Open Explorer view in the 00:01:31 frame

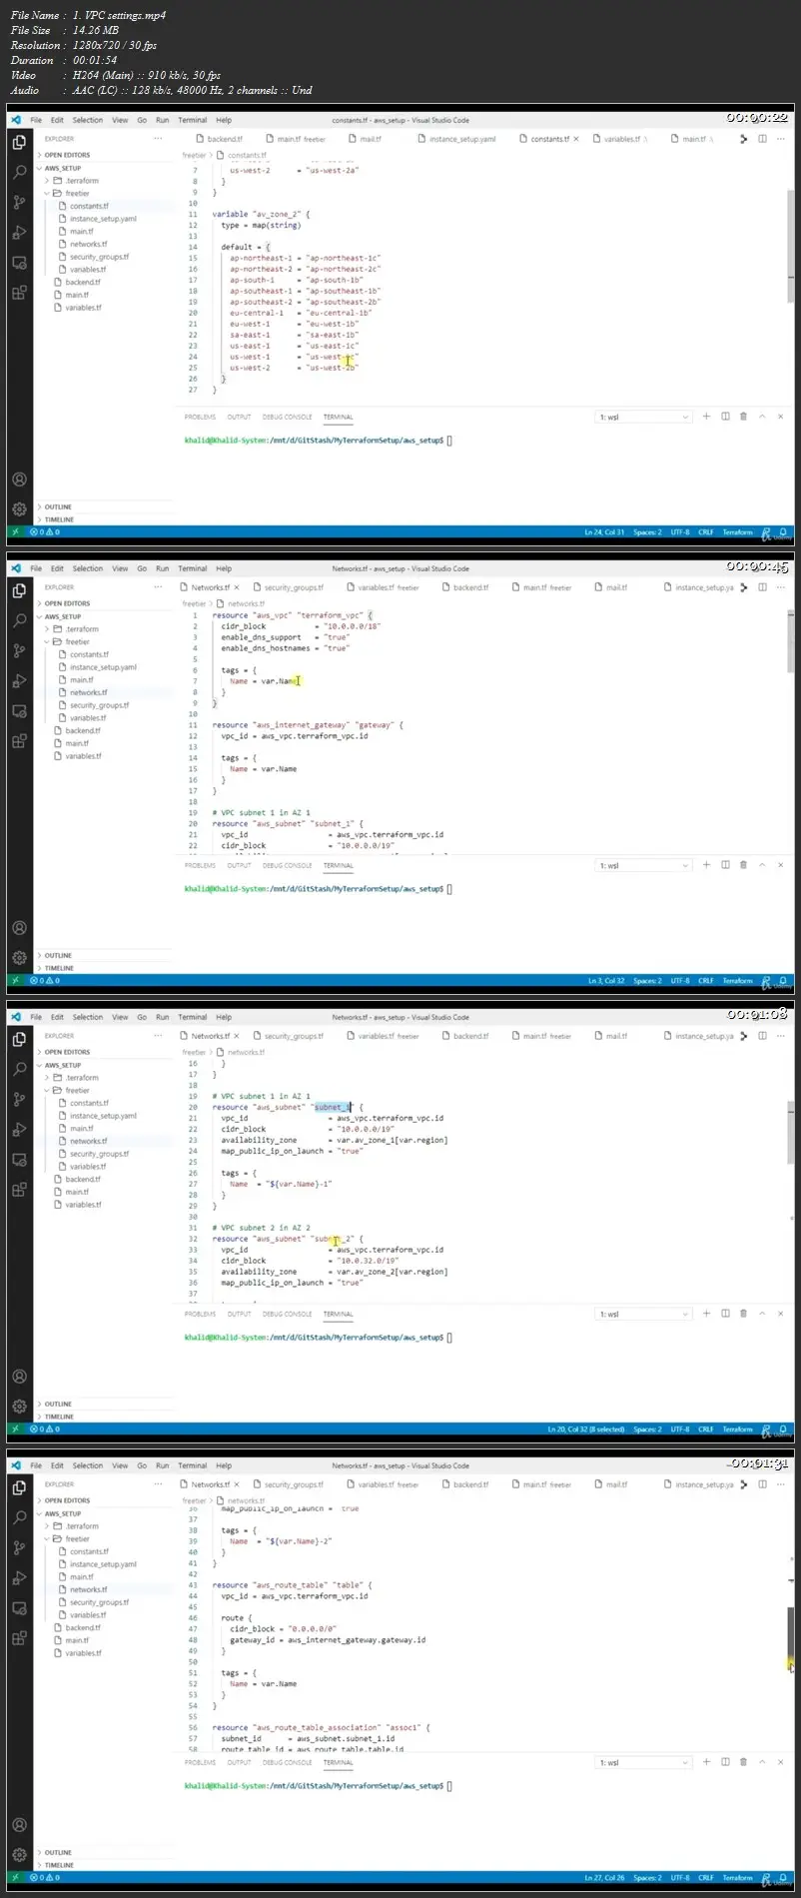click(x=19, y=1488)
